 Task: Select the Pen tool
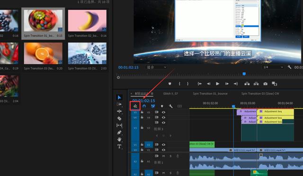[119, 133]
